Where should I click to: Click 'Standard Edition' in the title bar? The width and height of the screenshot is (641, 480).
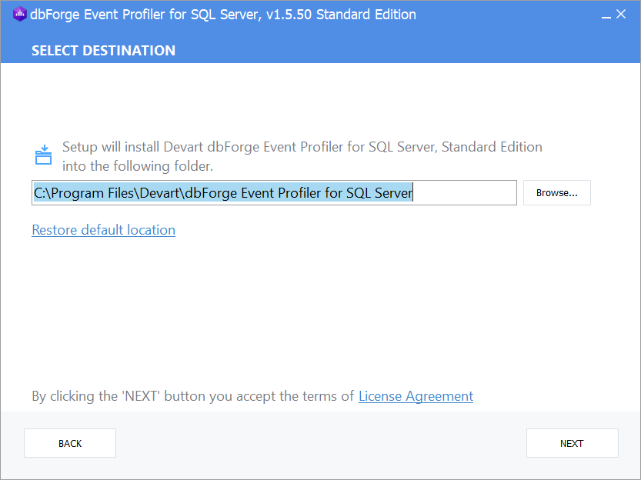point(366,15)
